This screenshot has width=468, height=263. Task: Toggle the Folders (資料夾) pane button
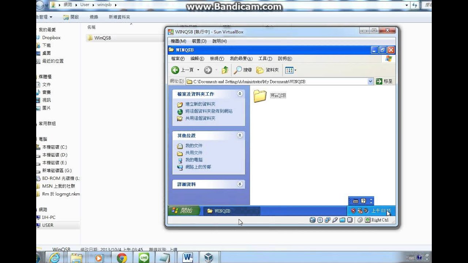268,70
